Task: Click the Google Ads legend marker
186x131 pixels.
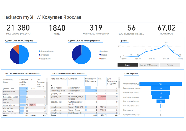Action: pyautogui.click(x=40, y=59)
